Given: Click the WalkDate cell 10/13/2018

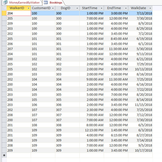Looking at the screenshot, I should coord(140,69).
